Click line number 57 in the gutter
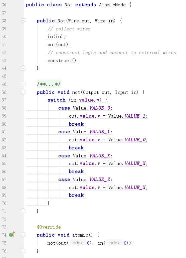Image resolution: width=186 pixels, height=258 pixels. pos(4,100)
